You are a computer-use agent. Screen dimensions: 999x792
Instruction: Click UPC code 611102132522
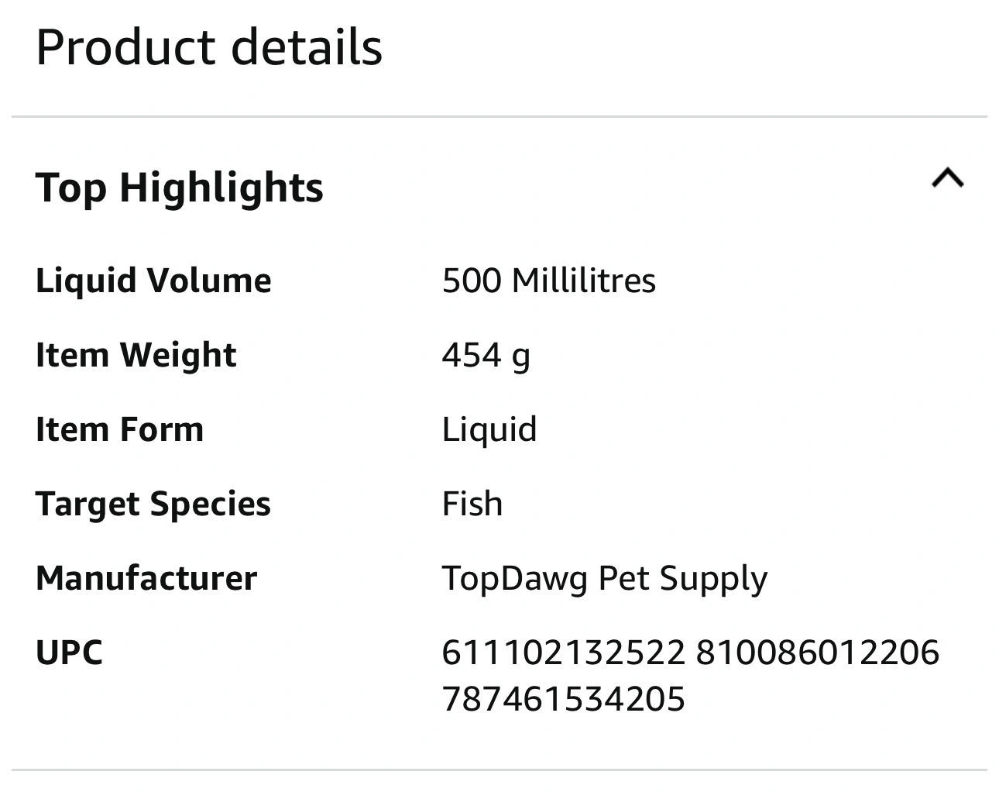[563, 653]
